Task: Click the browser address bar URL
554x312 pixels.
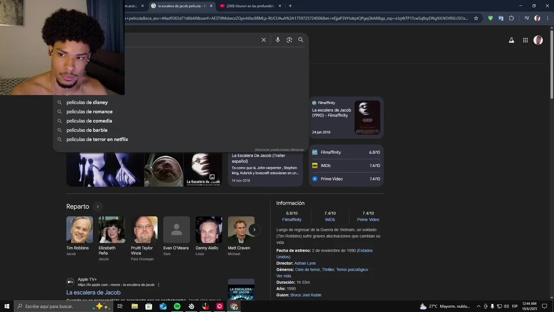Action: 296,18
